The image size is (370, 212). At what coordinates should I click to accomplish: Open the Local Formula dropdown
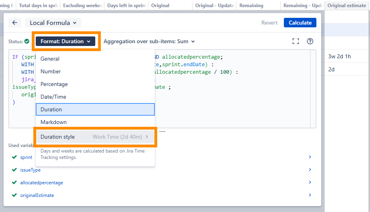(53, 23)
